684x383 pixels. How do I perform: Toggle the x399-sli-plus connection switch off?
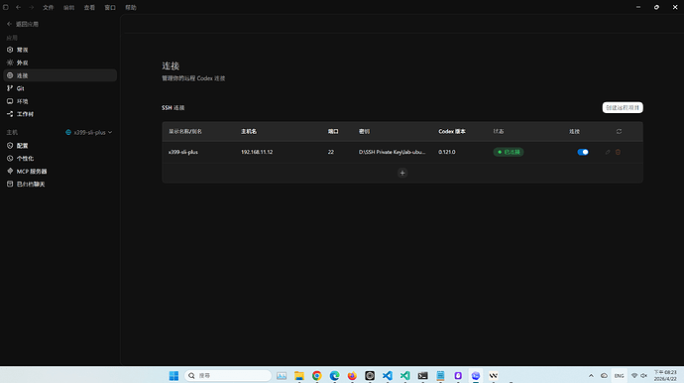tap(583, 152)
